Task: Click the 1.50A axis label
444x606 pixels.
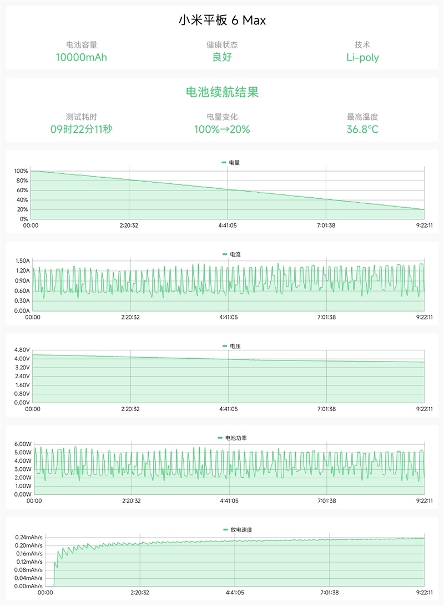Action: (x=22, y=261)
